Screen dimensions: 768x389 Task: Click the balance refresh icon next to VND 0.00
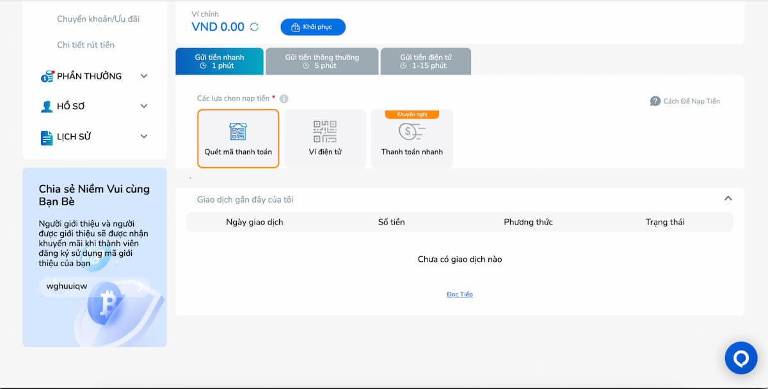(x=254, y=27)
